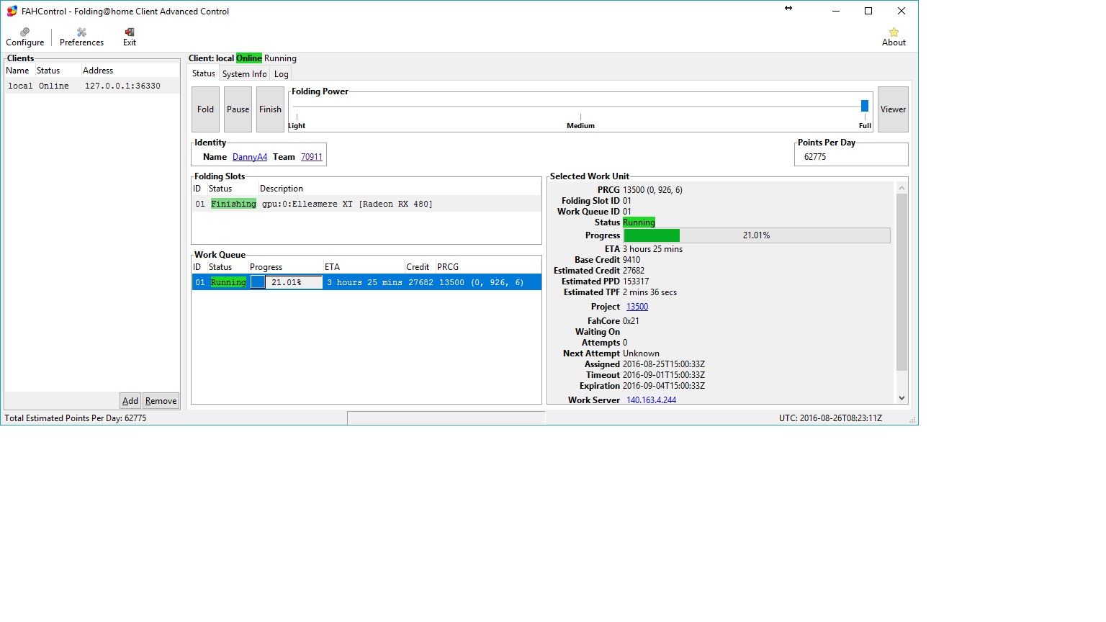
Task: Click the Add client button
Action: 130,401
